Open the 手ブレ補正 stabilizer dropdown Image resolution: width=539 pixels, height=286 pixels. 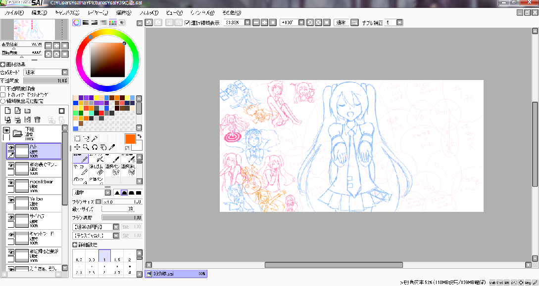399,23
